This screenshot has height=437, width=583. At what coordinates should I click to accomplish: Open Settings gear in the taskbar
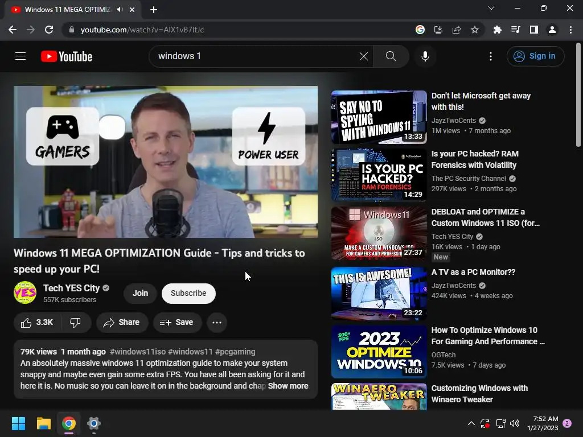click(94, 423)
